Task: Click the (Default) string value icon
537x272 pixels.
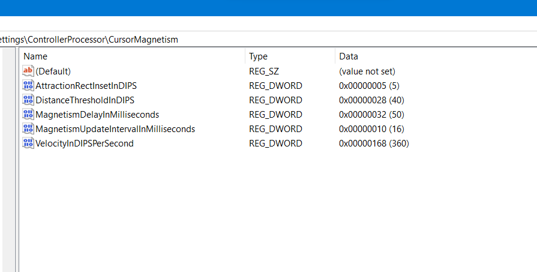Action: point(28,71)
